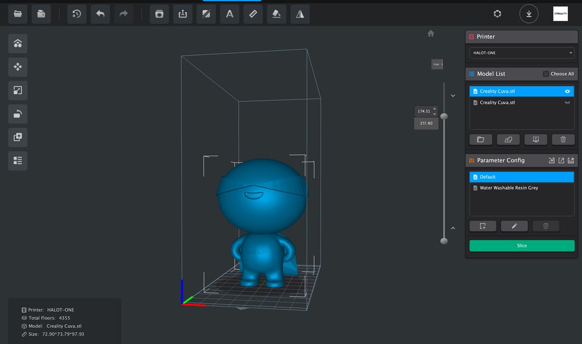This screenshot has height=344, width=582.
Task: Delete the parameter profile using the config trash button
Action: pos(546,226)
